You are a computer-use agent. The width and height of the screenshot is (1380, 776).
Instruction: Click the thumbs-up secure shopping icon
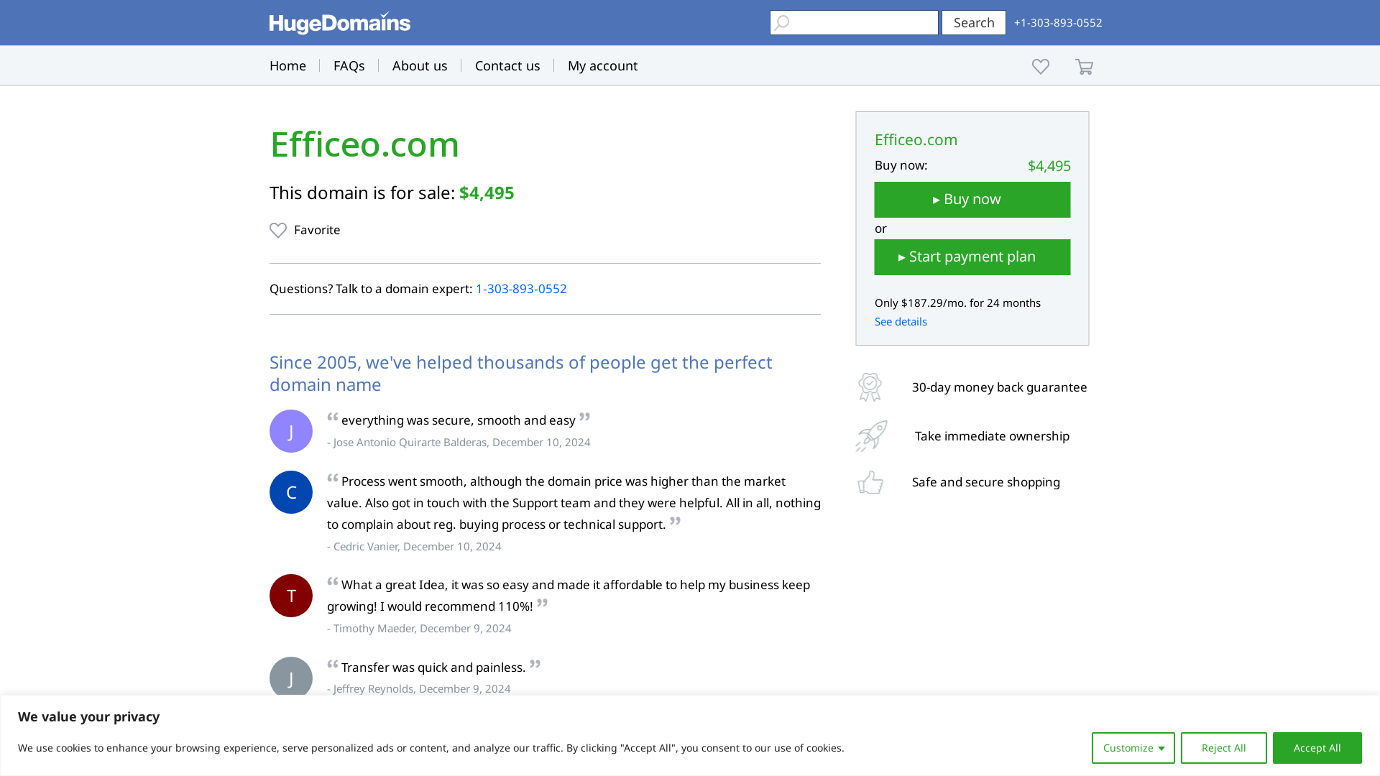coord(870,482)
